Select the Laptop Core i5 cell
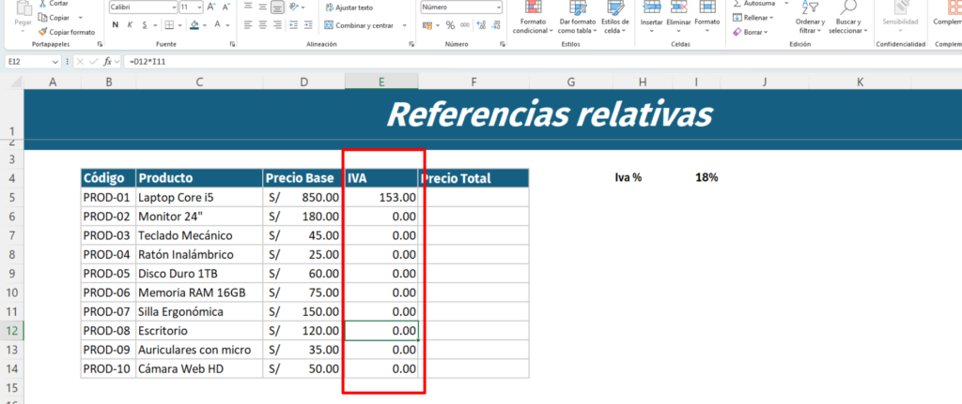962x404 pixels. click(199, 198)
